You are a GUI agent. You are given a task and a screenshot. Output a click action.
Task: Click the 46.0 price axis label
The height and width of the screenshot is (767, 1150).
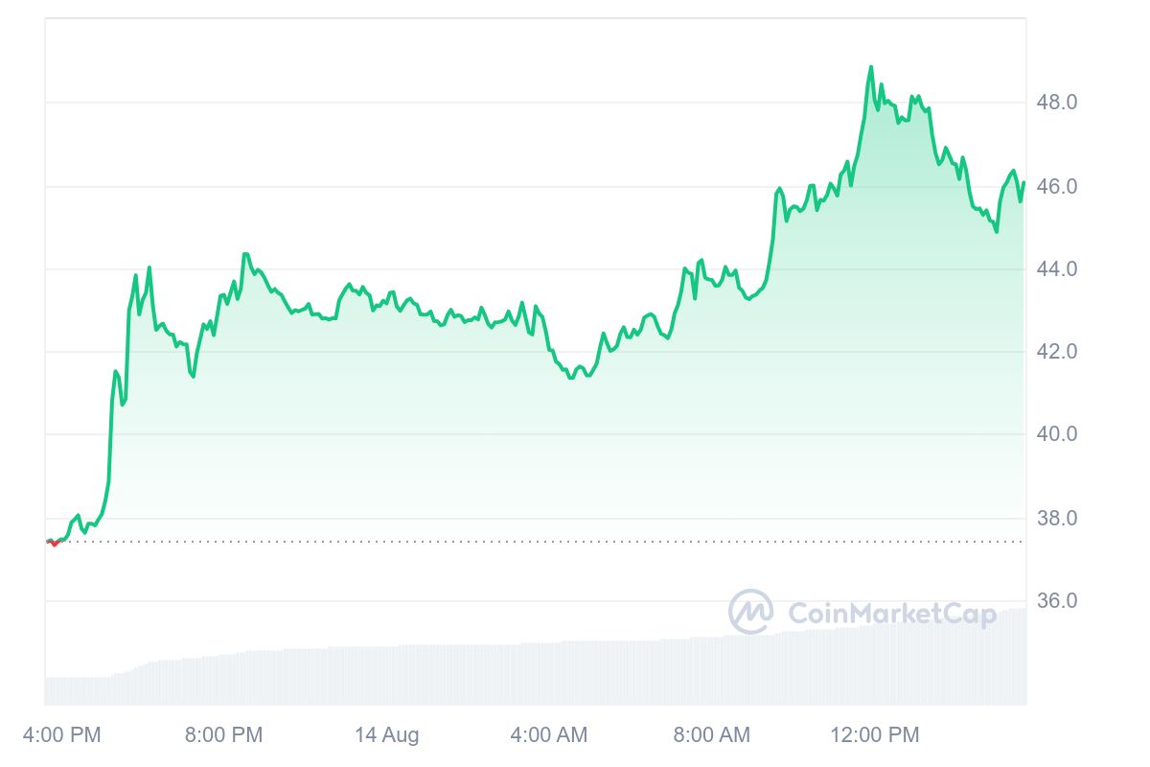(1057, 186)
